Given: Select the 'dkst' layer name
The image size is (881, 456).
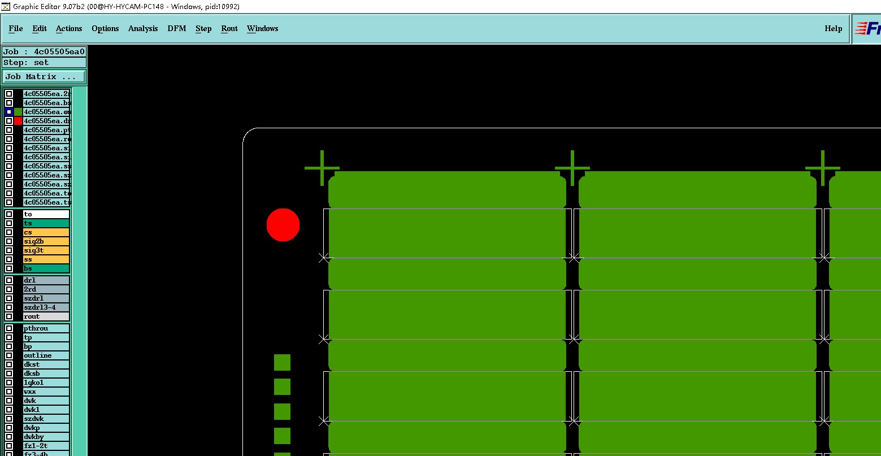Looking at the screenshot, I should coord(46,364).
